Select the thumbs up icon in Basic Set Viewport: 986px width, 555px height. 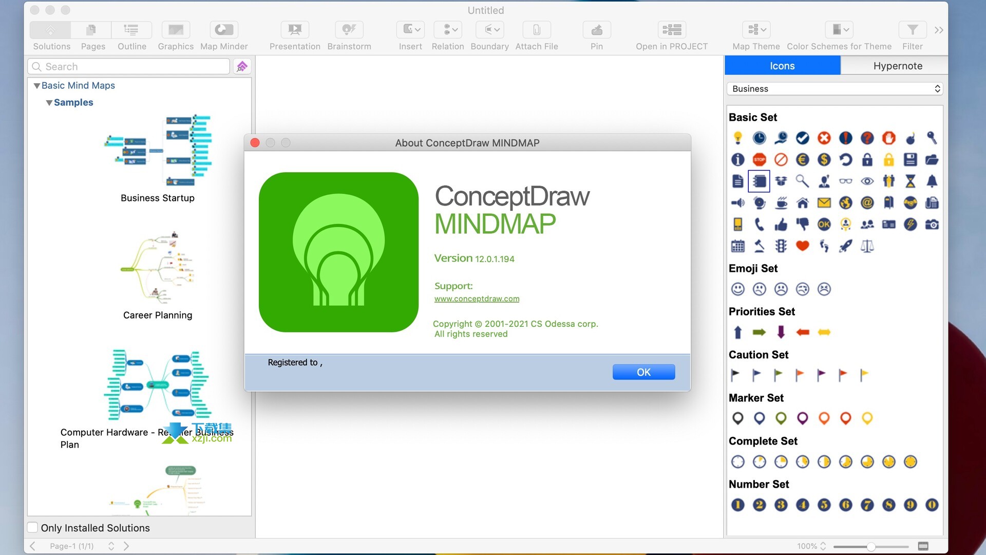[x=781, y=224]
